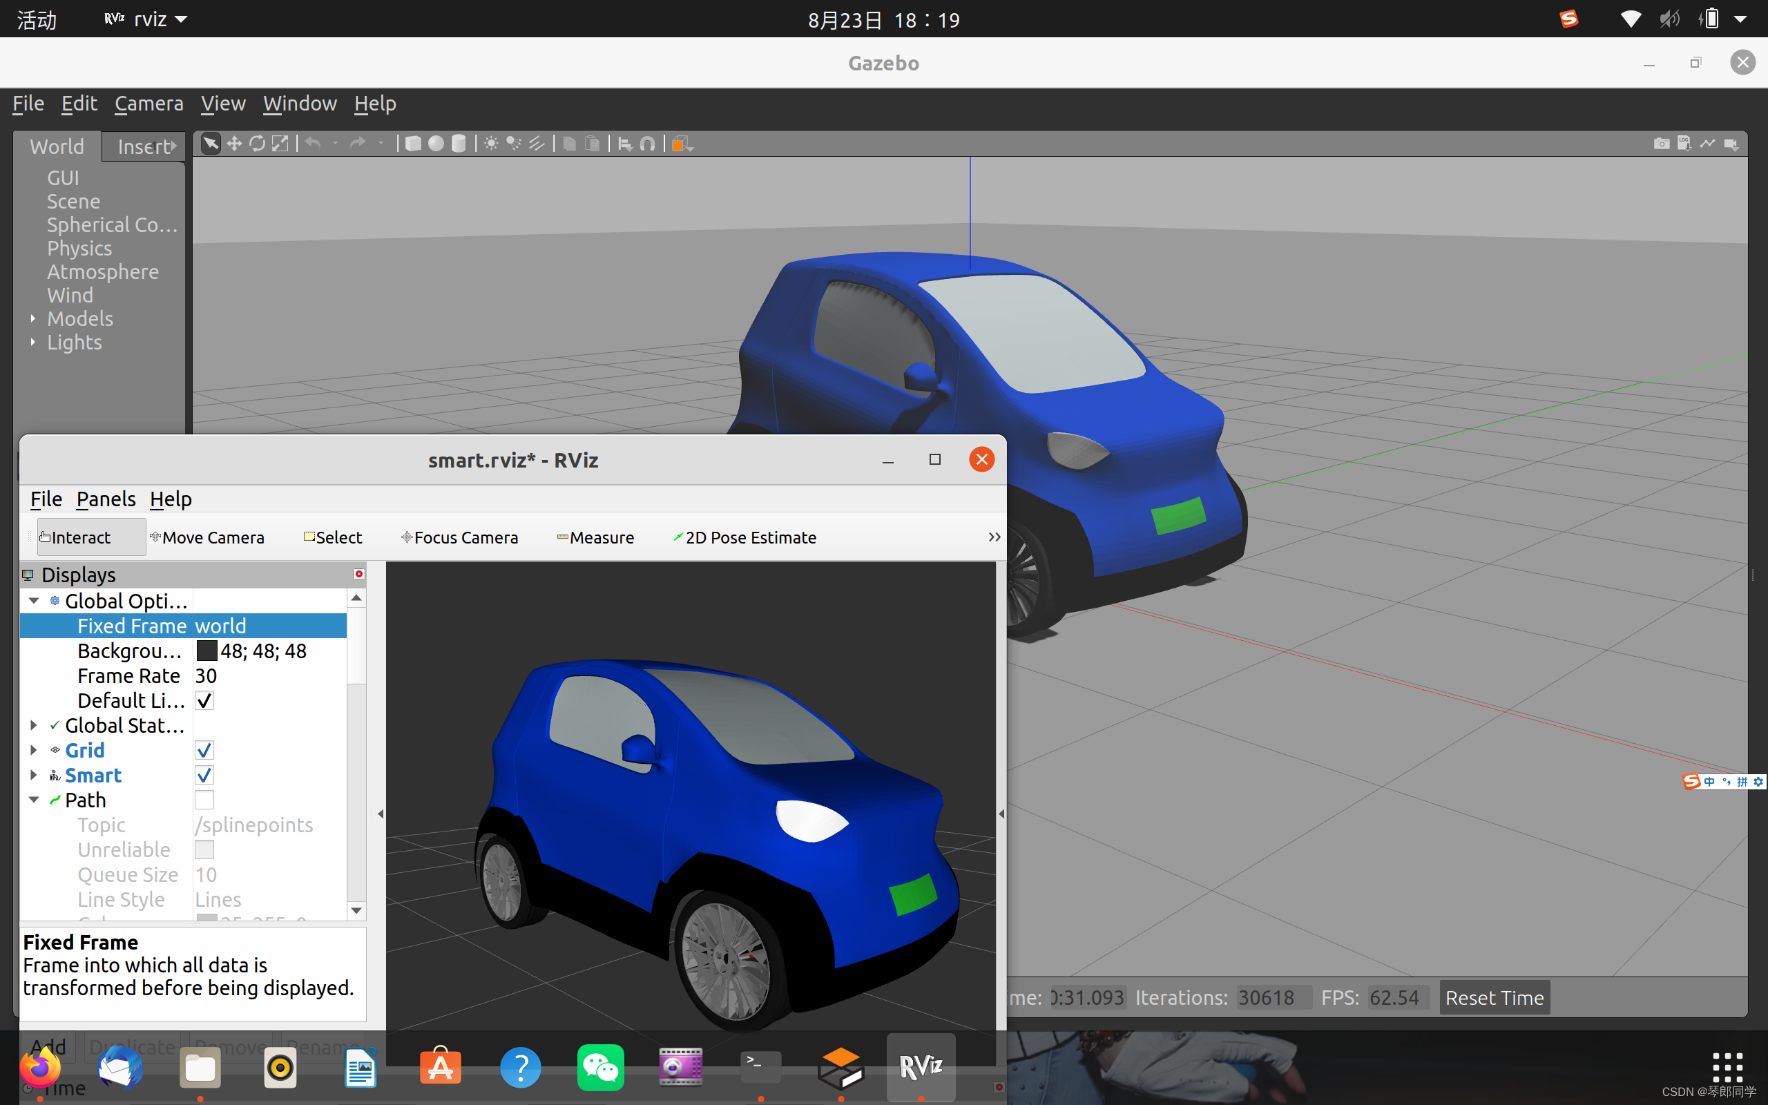The image size is (1768, 1105).
Task: Insert a cylinder shape in Gazebo
Action: 459,143
